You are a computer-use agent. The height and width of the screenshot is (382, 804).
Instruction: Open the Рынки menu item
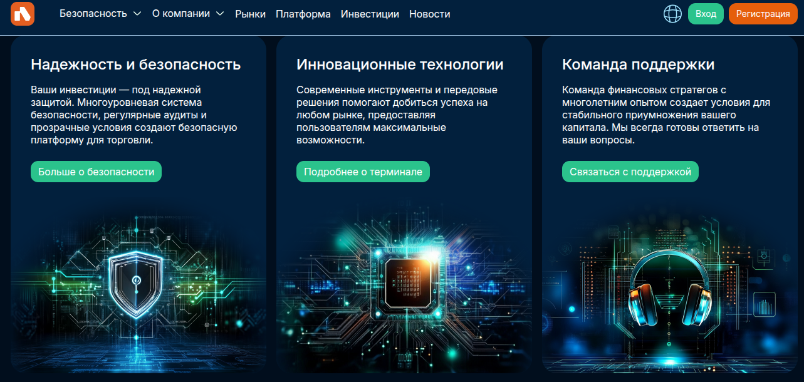(x=250, y=14)
